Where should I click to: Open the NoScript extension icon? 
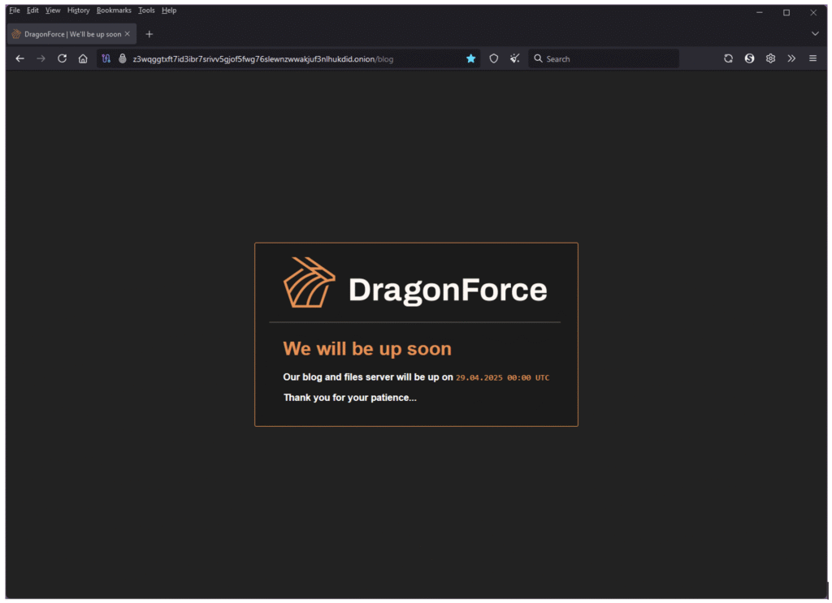click(x=749, y=58)
